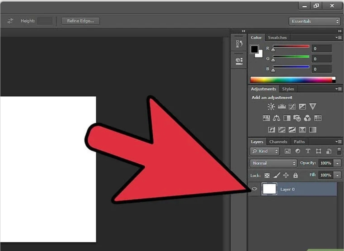Add a Channel Mixer adjustment

coord(307,118)
